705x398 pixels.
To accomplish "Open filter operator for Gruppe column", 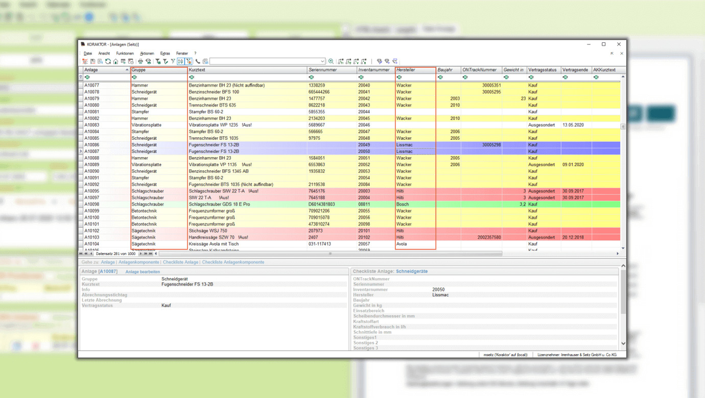I will 134,78.
